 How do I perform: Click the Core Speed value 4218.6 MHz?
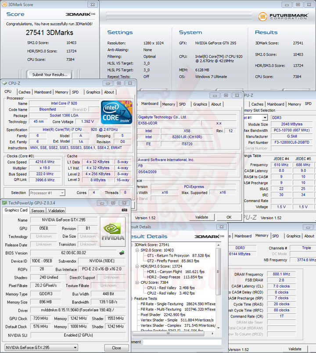click(45, 162)
